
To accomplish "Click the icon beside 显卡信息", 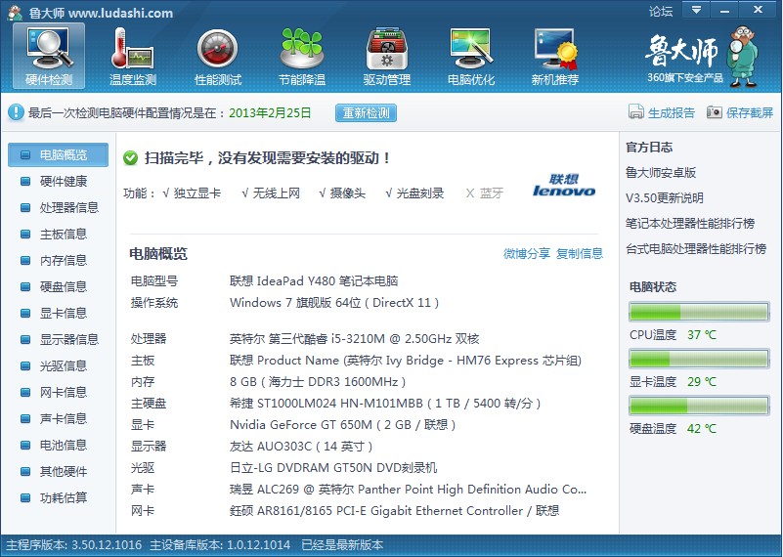I will point(25,314).
